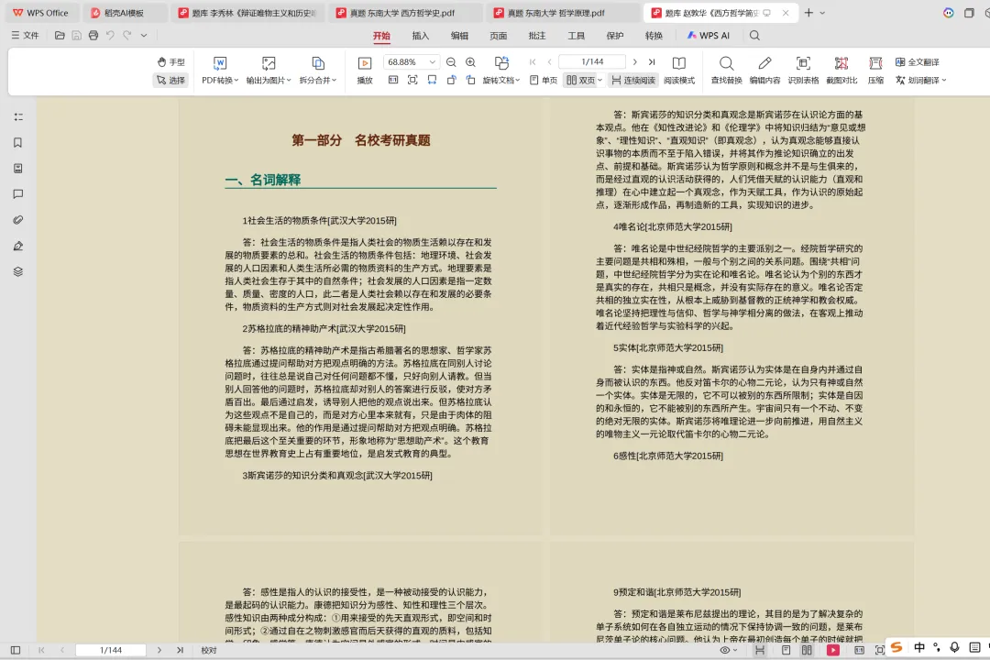Click the toolbar page number field 1/144
This screenshot has height=660, width=990.
click(x=592, y=62)
